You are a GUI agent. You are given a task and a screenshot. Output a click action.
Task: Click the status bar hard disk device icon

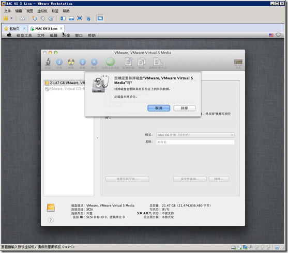(x=233, y=247)
